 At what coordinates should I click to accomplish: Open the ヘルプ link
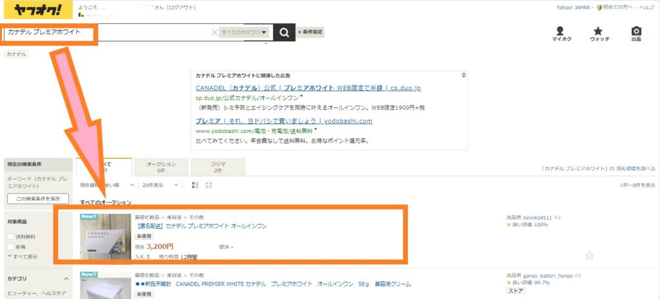point(647,8)
